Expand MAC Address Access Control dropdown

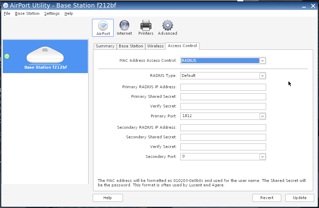tap(262, 61)
